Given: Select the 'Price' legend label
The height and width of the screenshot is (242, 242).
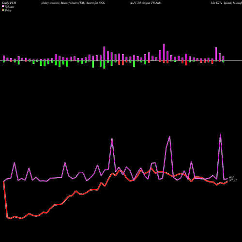Looking at the screenshot, I should pos(8,11).
